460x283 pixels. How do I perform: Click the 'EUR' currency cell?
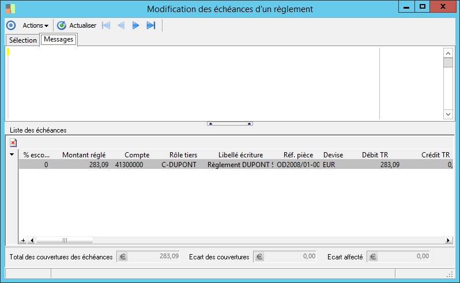(x=329, y=165)
